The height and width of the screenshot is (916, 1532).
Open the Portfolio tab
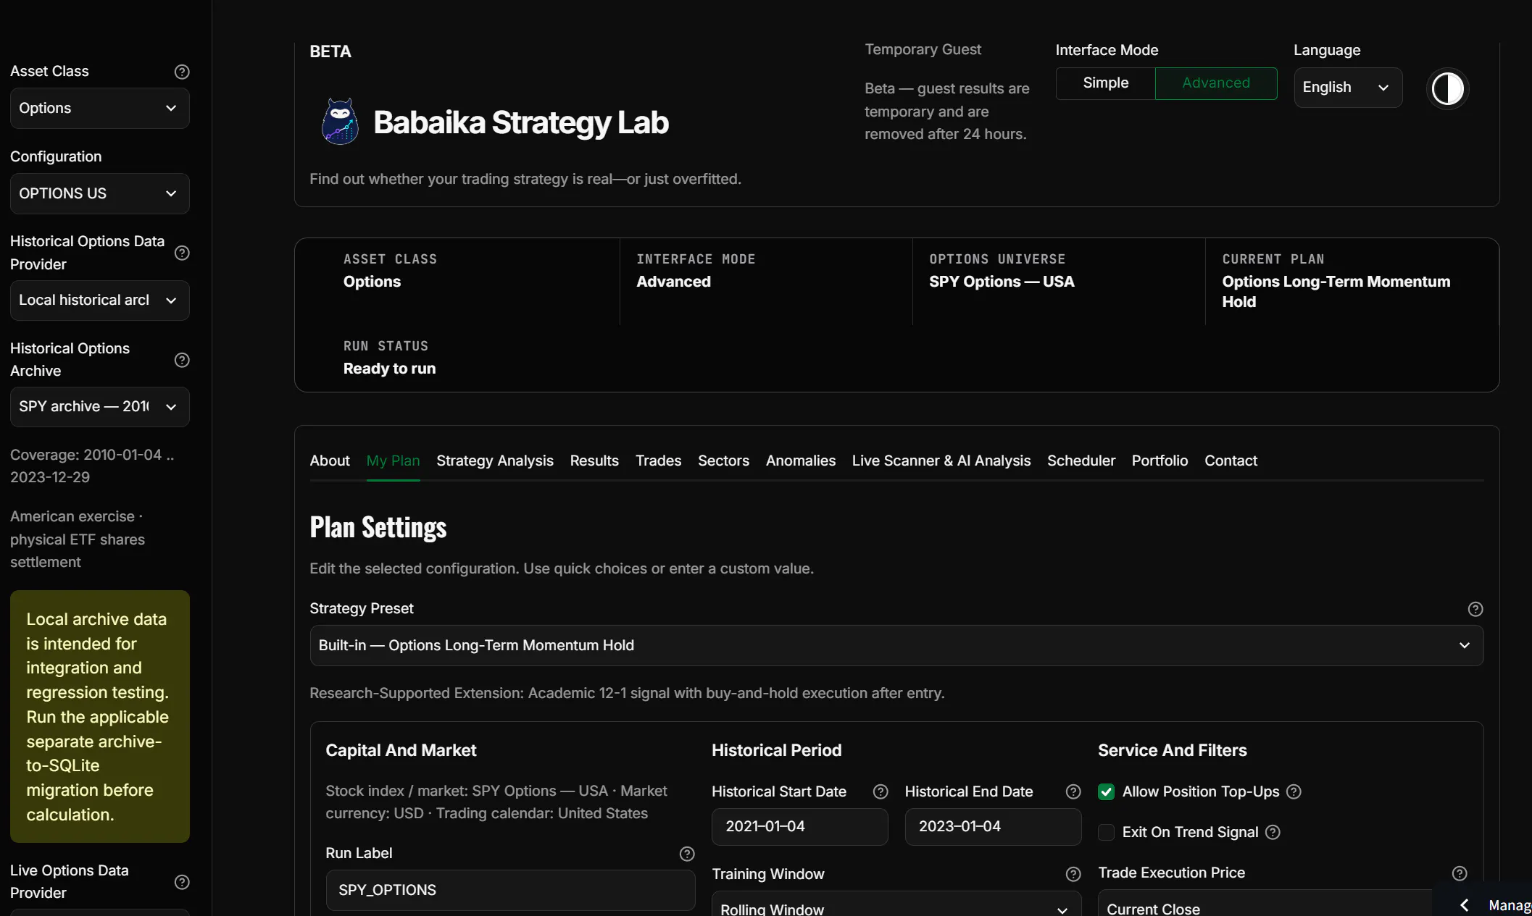click(x=1160, y=461)
